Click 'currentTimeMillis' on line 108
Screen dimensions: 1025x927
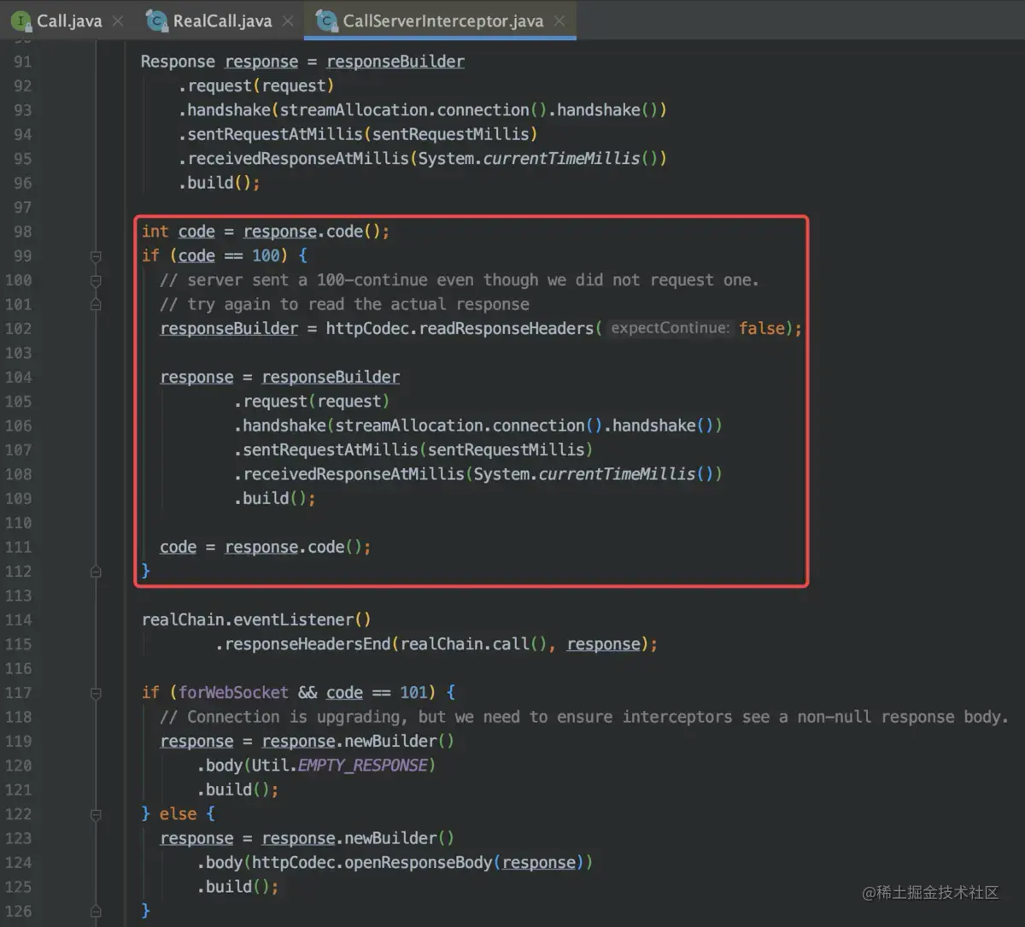[617, 474]
